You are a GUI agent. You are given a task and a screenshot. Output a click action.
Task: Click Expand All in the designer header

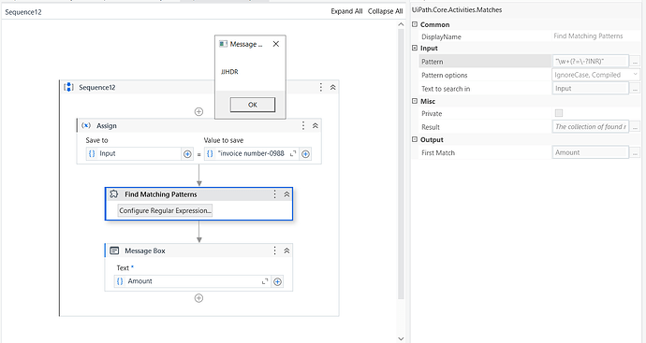coord(346,11)
